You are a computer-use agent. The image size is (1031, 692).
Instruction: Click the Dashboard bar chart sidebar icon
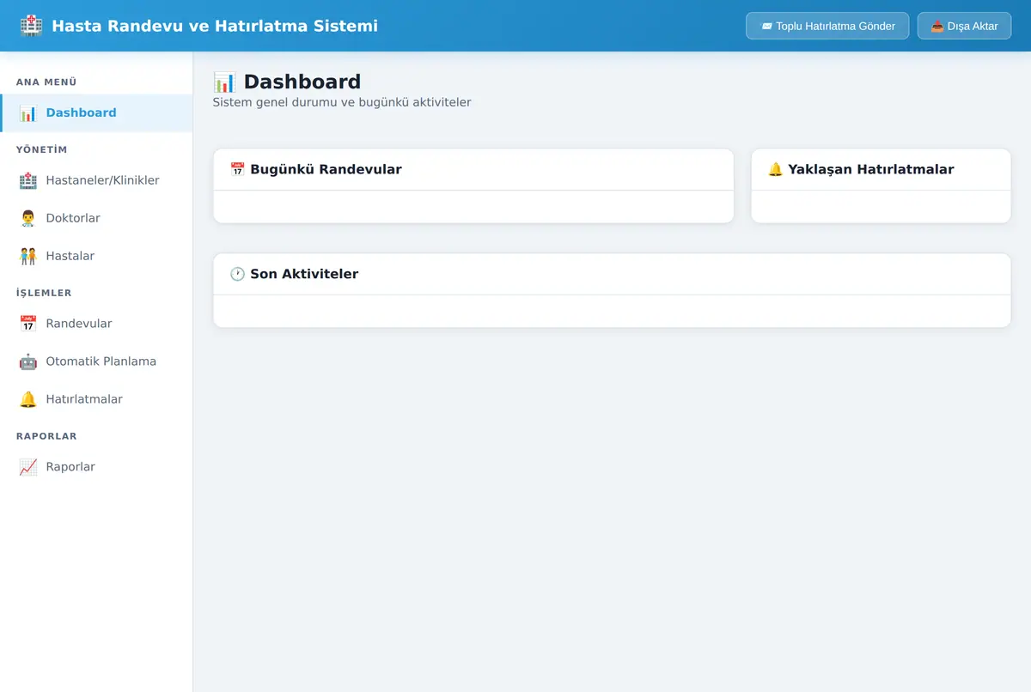28,113
